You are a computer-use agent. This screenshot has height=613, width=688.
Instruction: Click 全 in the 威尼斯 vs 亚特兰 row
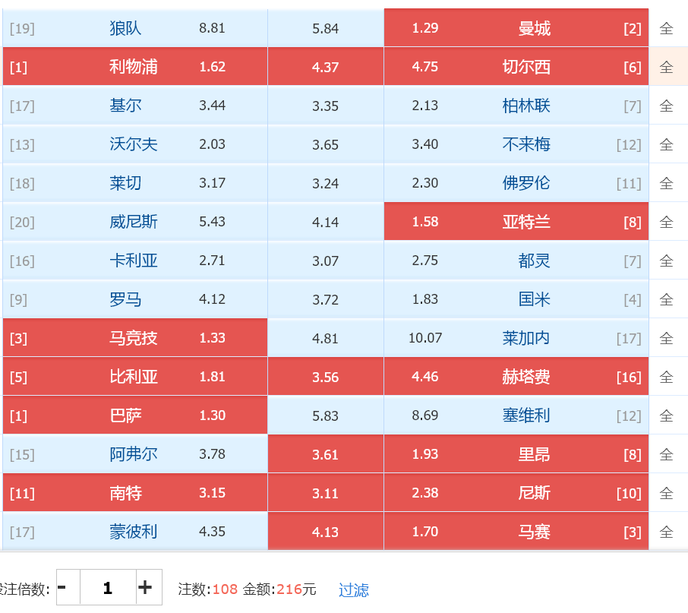(666, 222)
